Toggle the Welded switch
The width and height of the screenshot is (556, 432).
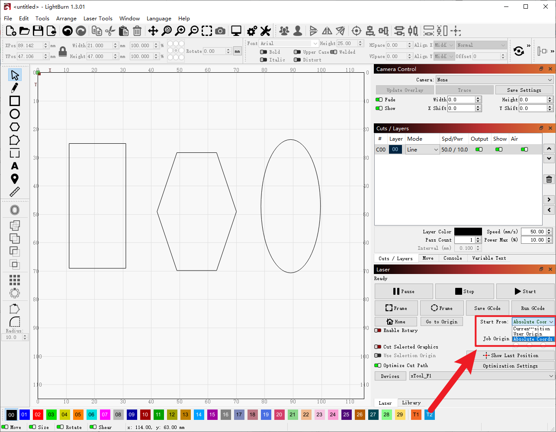[334, 52]
